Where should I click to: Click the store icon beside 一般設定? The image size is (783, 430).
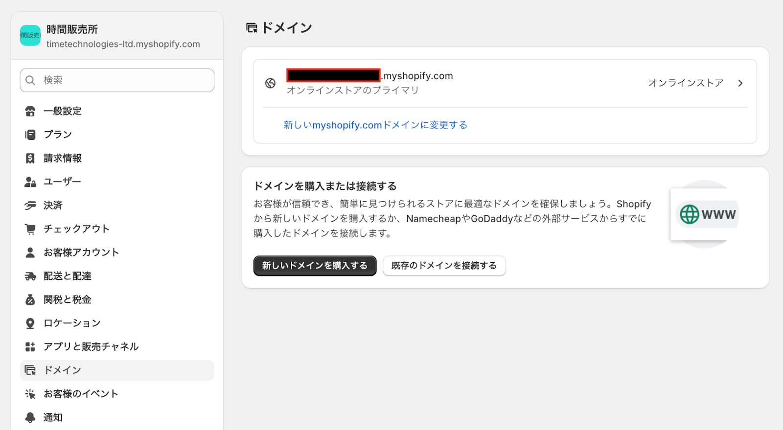coord(30,111)
